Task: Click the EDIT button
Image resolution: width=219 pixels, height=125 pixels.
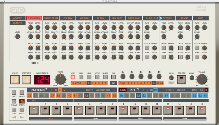Action: point(113,83)
